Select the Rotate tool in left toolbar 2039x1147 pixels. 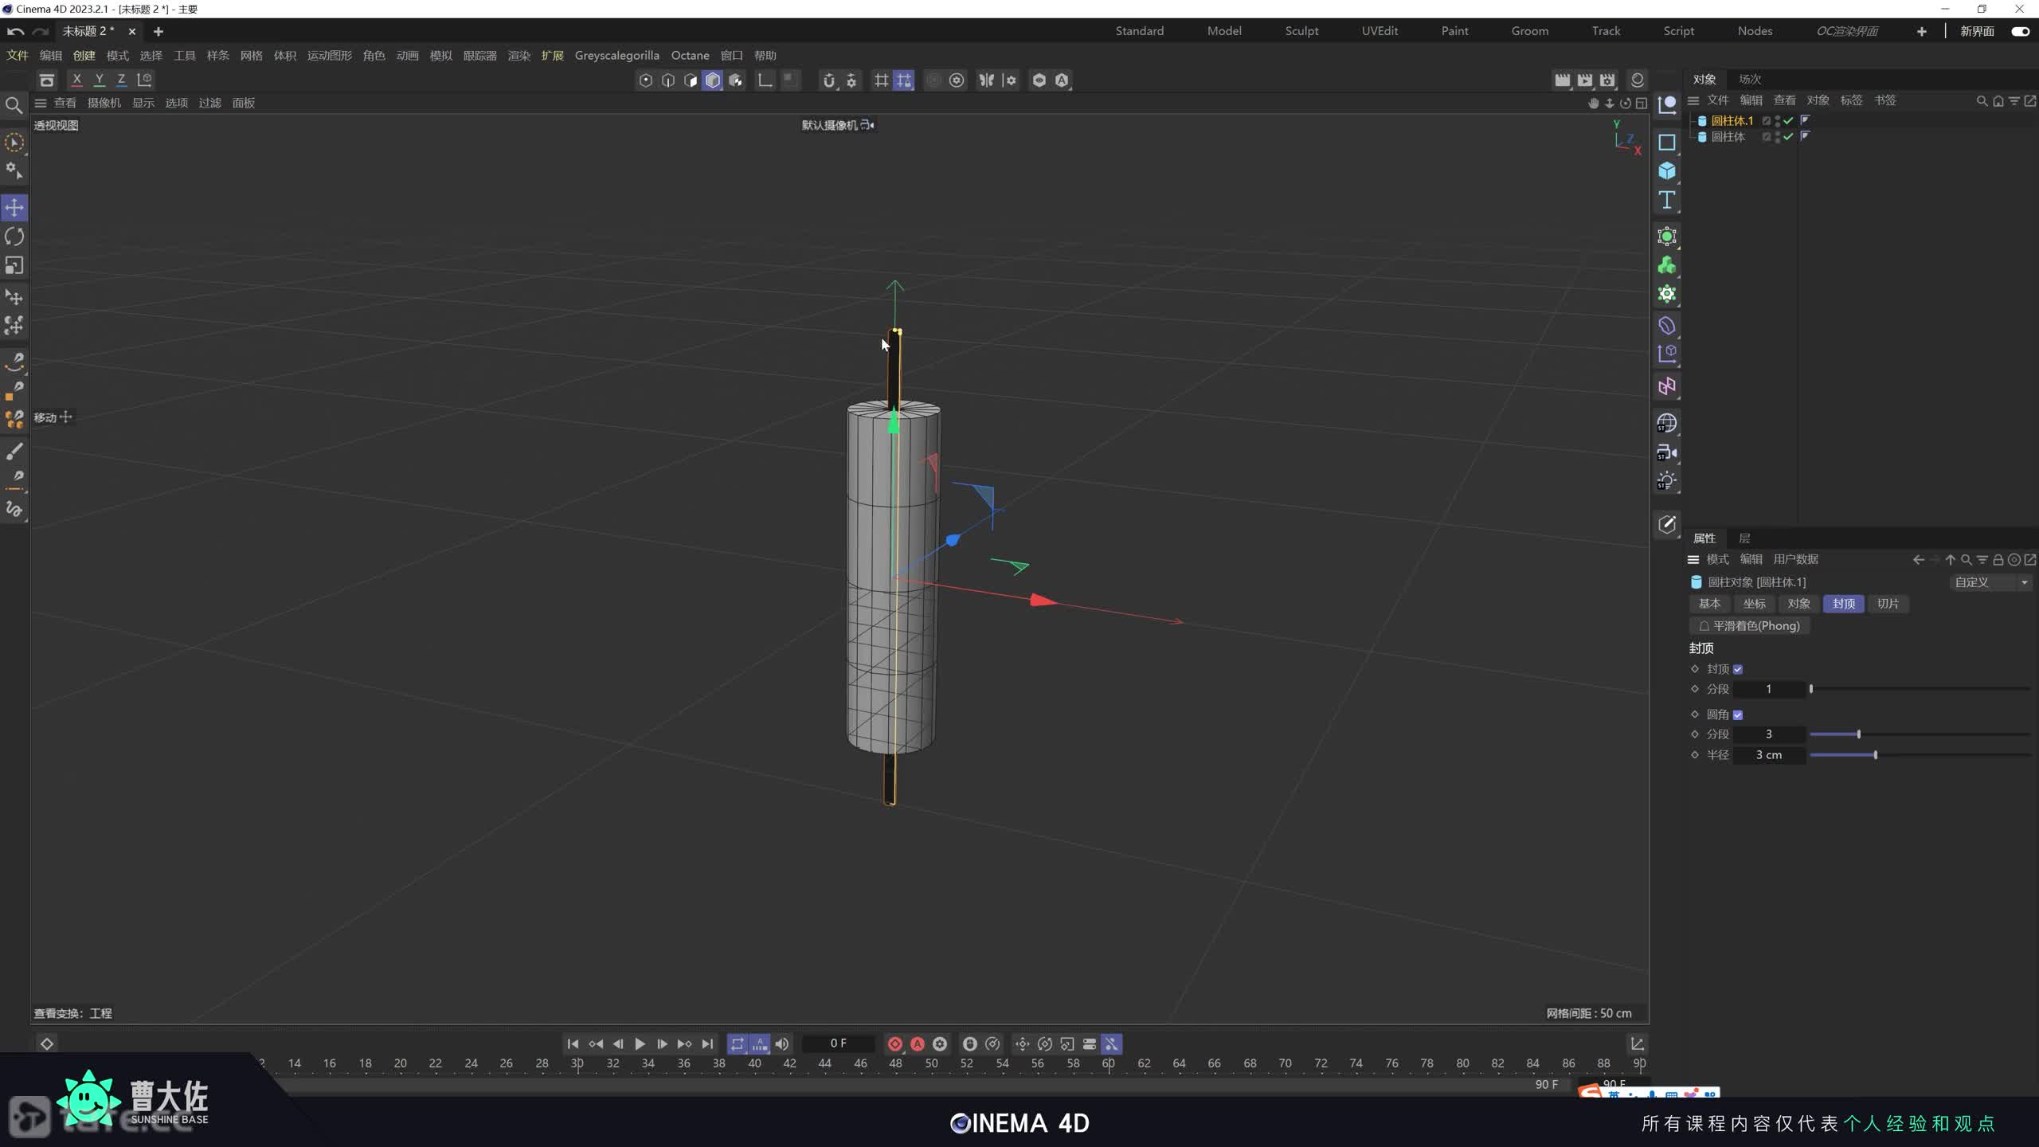point(14,237)
